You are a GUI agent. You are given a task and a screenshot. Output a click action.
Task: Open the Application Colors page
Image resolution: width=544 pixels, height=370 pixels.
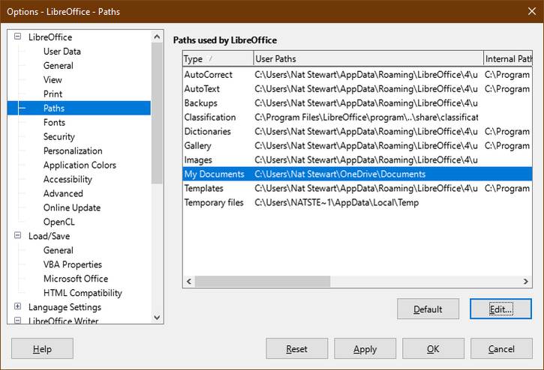coord(80,165)
